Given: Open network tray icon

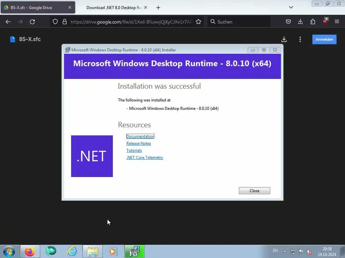Looking at the screenshot, I should (293, 251).
